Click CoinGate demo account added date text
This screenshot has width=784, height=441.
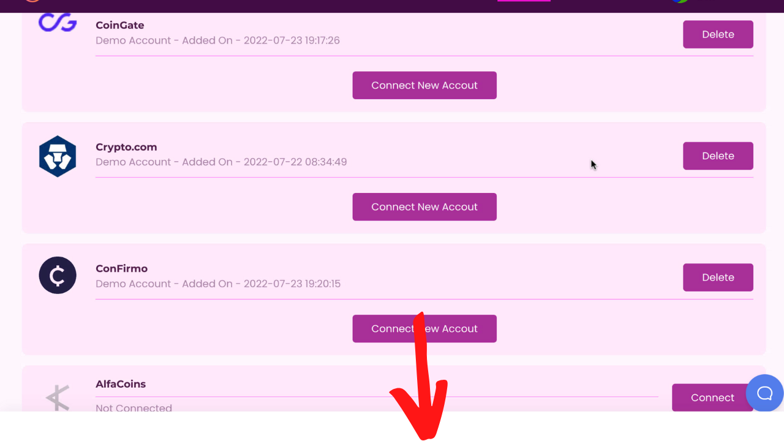point(217,40)
